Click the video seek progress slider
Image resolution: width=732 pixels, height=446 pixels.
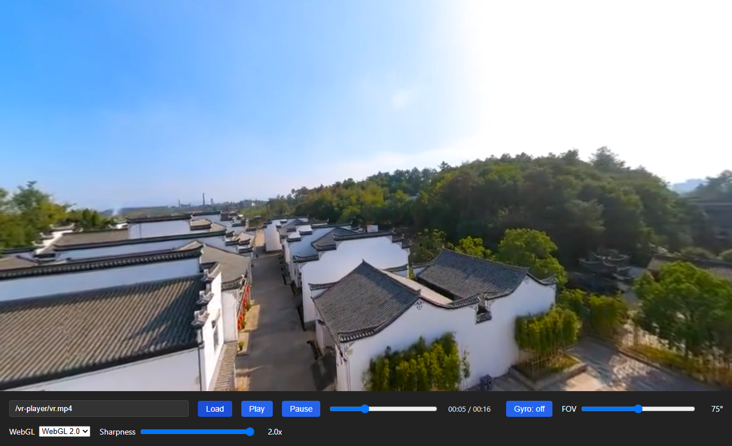tap(384, 409)
